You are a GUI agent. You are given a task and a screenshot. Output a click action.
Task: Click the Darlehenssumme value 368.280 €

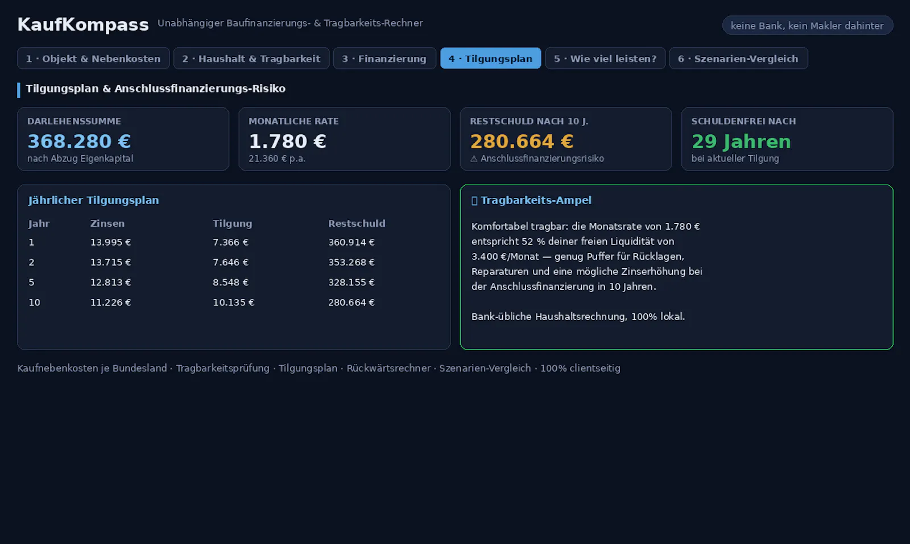pos(79,141)
